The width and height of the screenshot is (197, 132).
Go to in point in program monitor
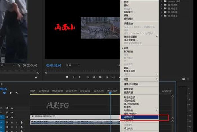[88, 77]
